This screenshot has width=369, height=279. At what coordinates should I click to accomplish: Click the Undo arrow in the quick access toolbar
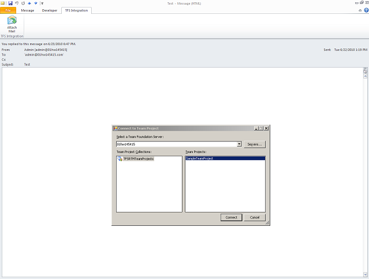pos(17,3)
